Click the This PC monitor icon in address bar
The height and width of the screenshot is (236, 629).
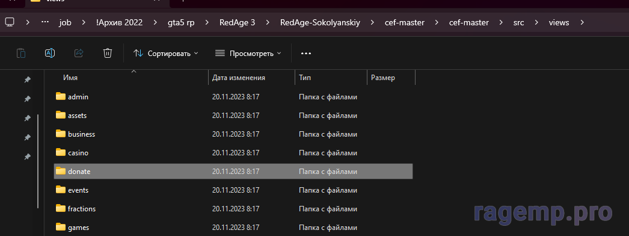pos(10,22)
